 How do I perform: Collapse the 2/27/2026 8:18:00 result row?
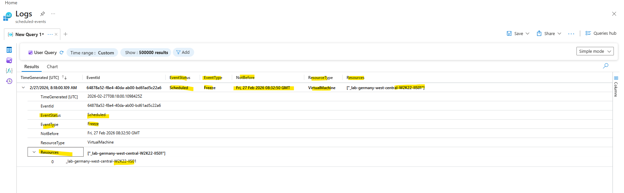[x=23, y=87]
